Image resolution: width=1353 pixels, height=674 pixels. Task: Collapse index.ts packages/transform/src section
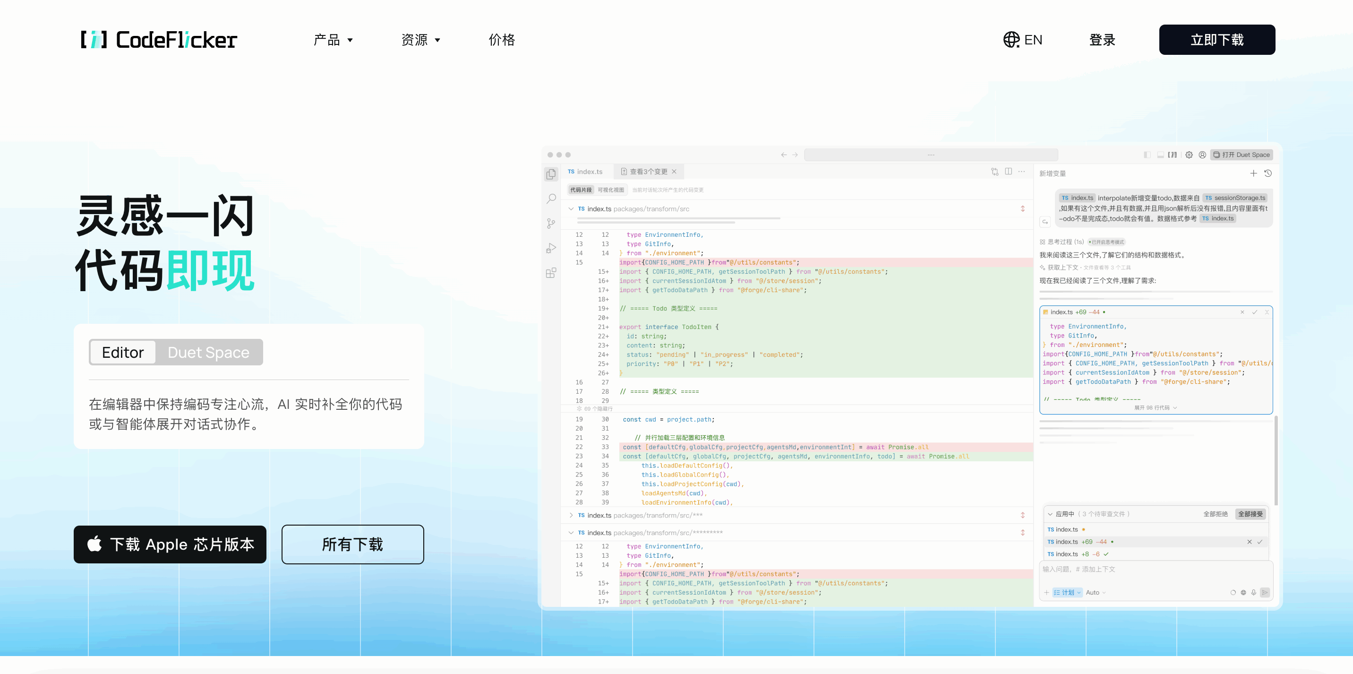click(571, 208)
